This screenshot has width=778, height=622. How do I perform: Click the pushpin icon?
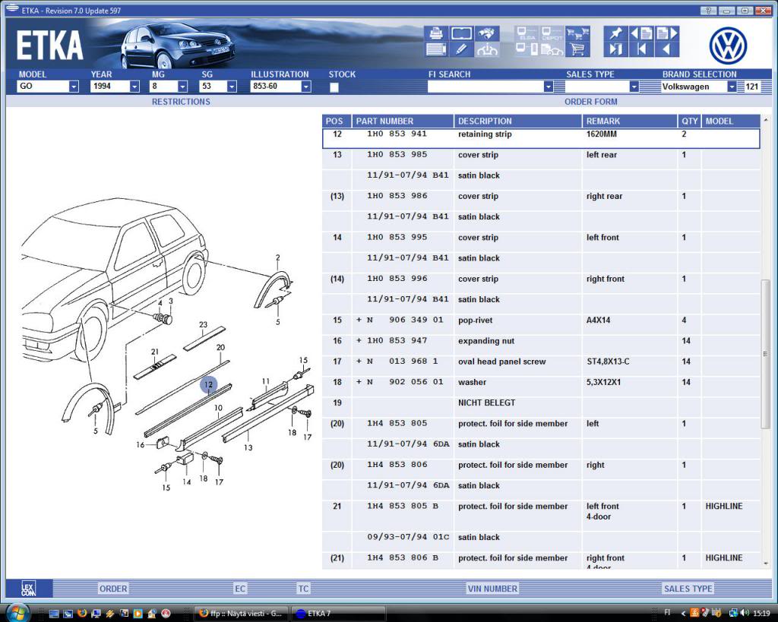(x=615, y=33)
